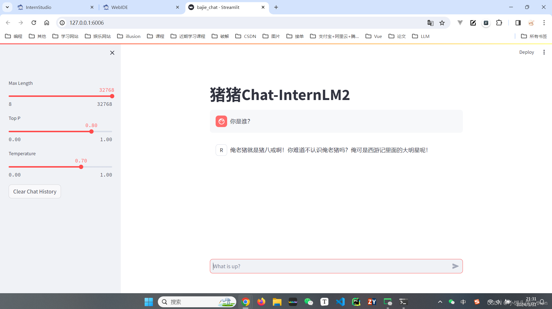The image size is (552, 309).
Task: Open the terminal app in the taskbar
Action: click(x=403, y=302)
